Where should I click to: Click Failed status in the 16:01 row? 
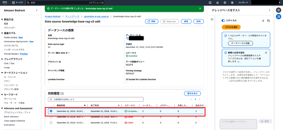(x=129, y=117)
